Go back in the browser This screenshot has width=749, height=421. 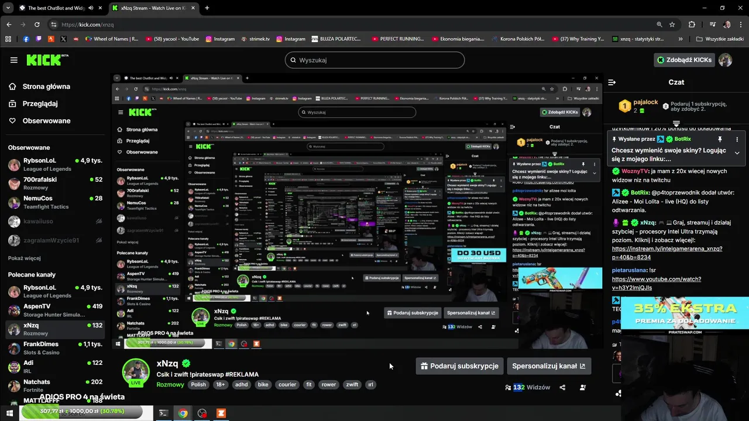(9, 25)
